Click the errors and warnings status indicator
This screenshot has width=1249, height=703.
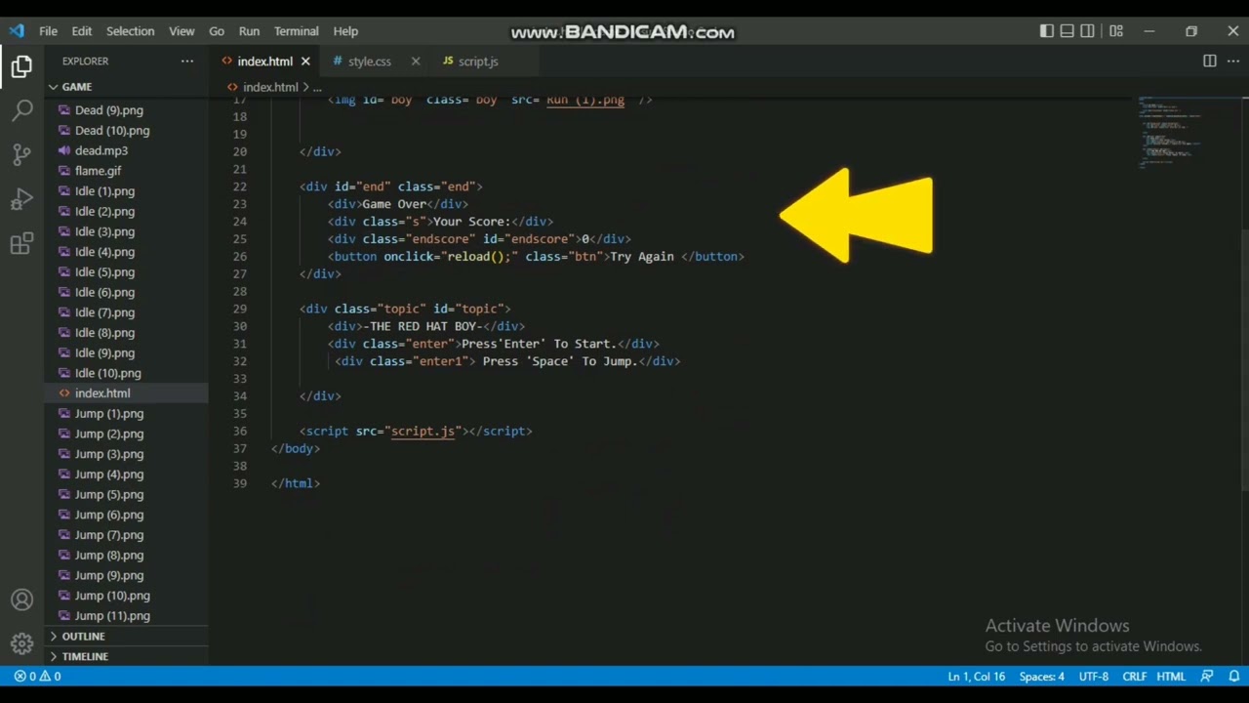tap(37, 676)
